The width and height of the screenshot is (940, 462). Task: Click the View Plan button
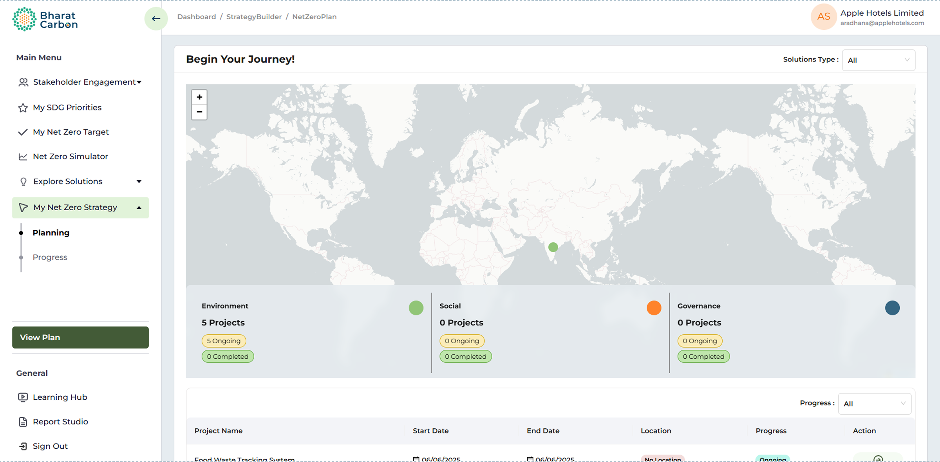click(80, 337)
